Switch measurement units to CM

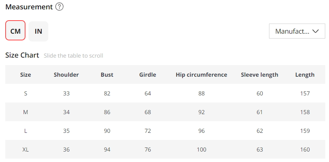[15, 31]
